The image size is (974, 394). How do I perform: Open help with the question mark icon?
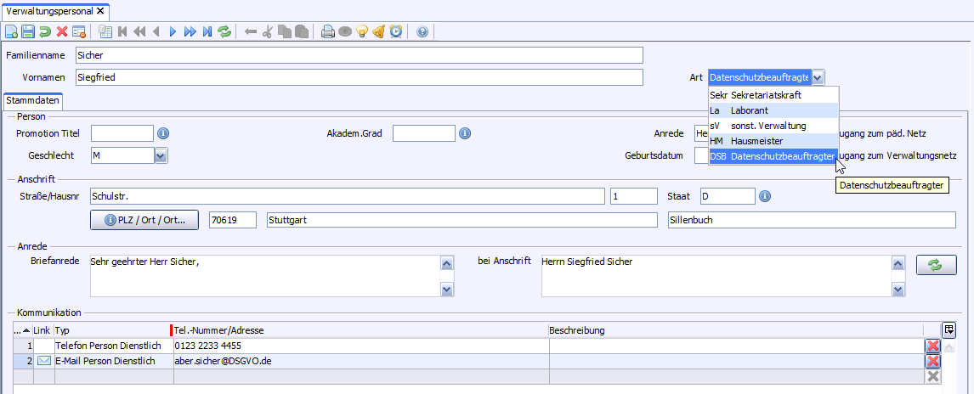(x=422, y=32)
